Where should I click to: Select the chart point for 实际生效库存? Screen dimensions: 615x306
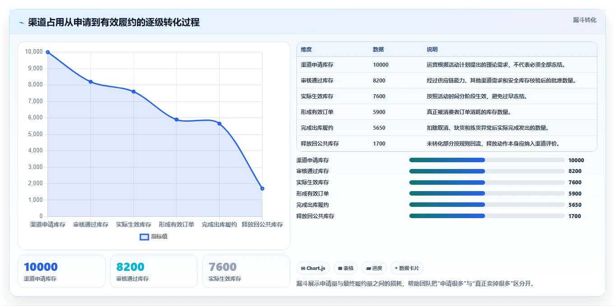(x=134, y=91)
